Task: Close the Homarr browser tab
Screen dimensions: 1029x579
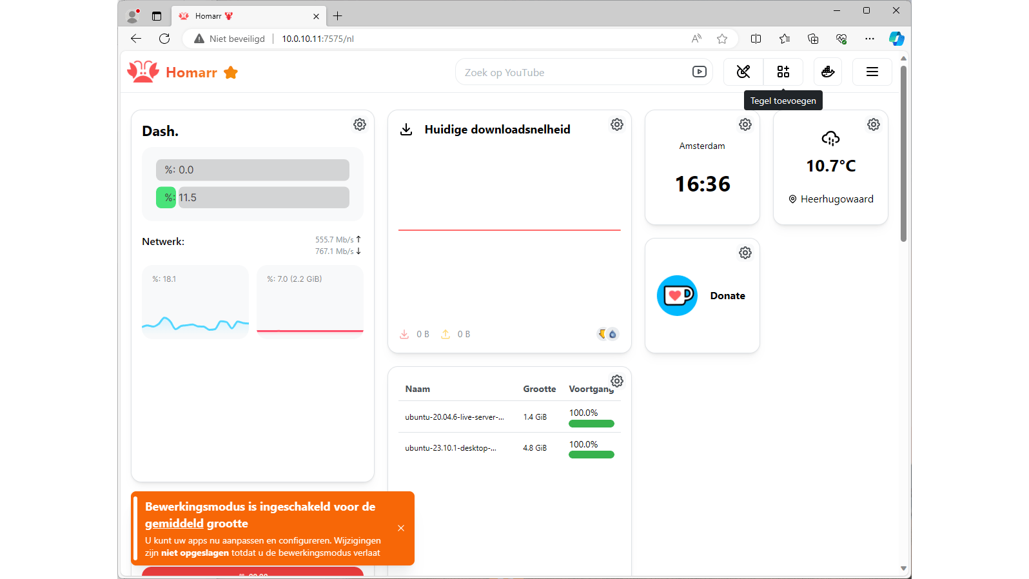Action: [x=316, y=17]
